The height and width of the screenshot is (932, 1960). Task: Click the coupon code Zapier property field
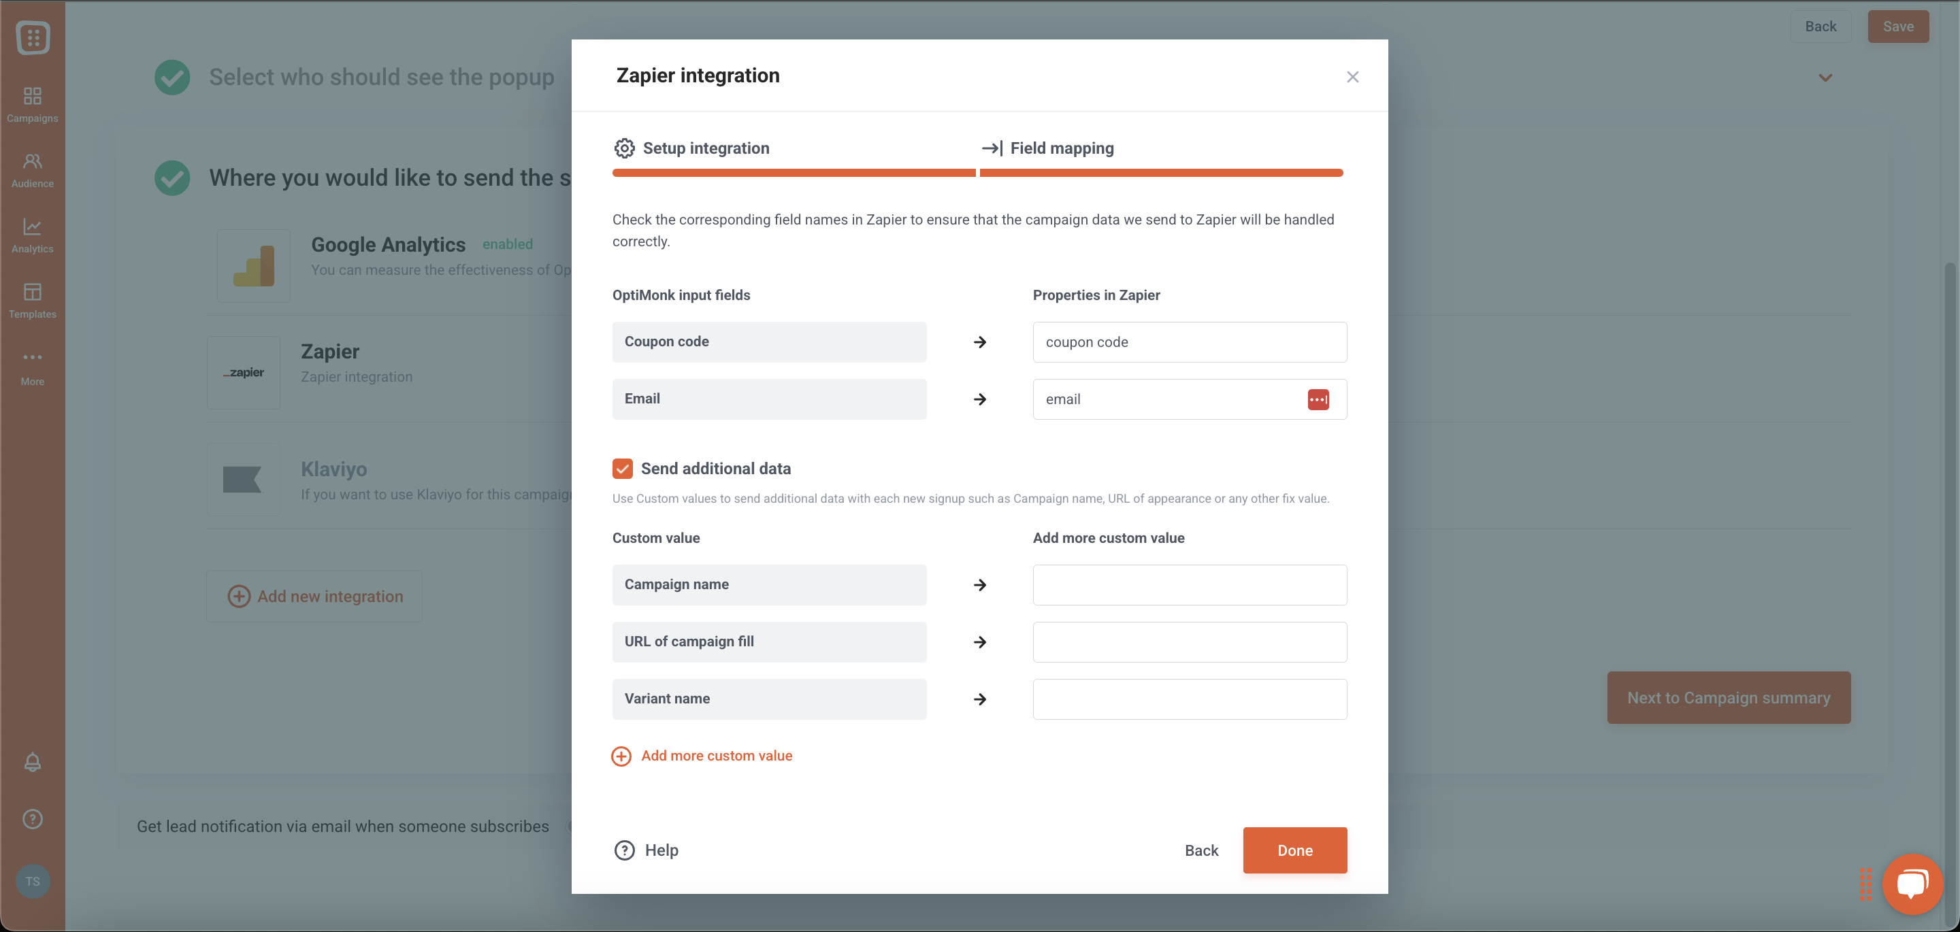1189,342
